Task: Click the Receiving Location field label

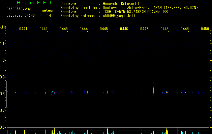Action: tap(79, 8)
